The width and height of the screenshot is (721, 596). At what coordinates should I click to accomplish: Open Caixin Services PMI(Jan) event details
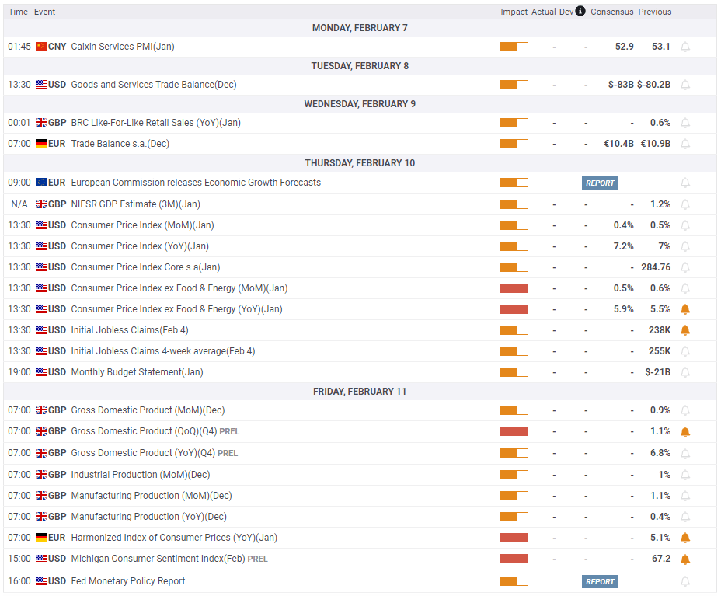123,47
